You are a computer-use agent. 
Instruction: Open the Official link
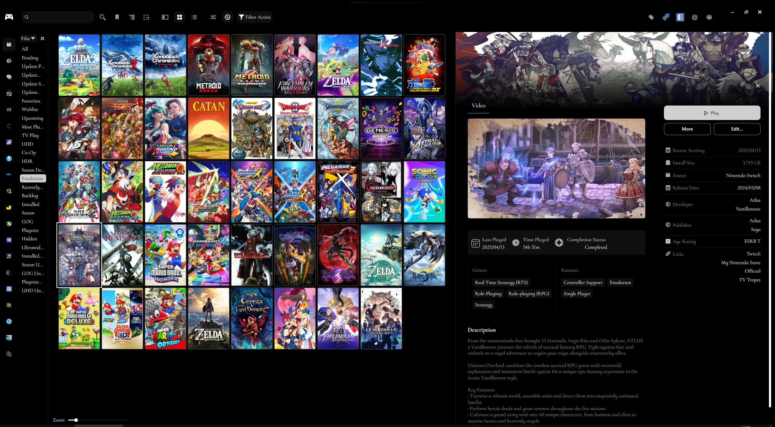pyautogui.click(x=753, y=271)
